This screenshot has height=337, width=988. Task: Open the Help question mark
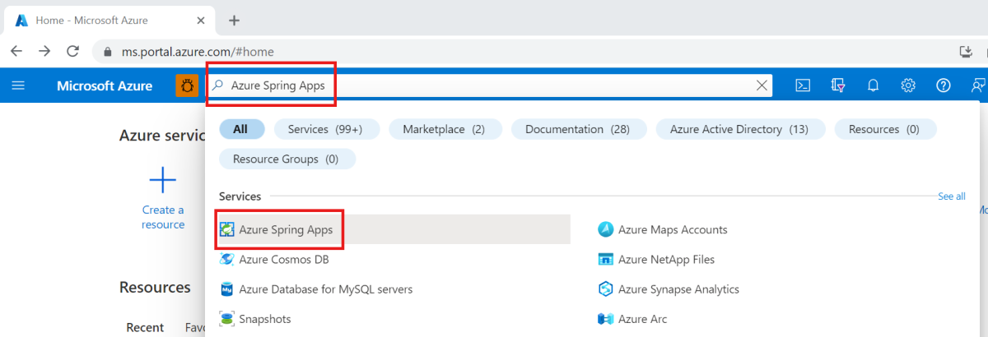pyautogui.click(x=944, y=85)
